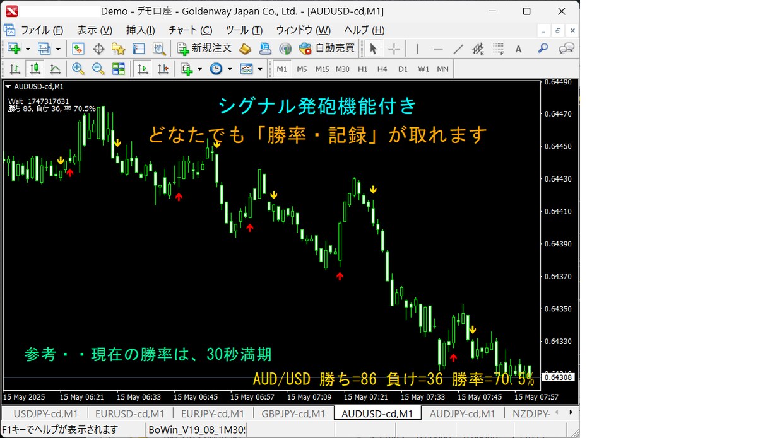Select the MN timeframe button
This screenshot has width=770, height=438.
click(x=442, y=69)
